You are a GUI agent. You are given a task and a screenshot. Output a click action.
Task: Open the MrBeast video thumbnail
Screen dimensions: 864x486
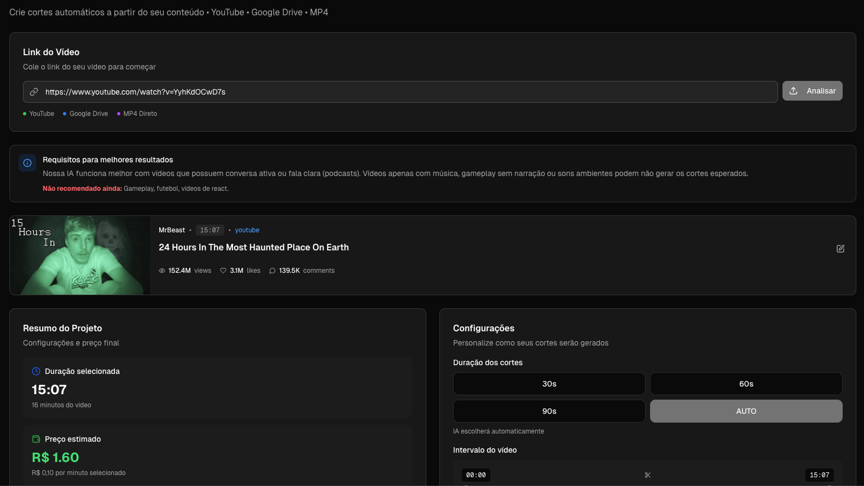click(x=80, y=255)
